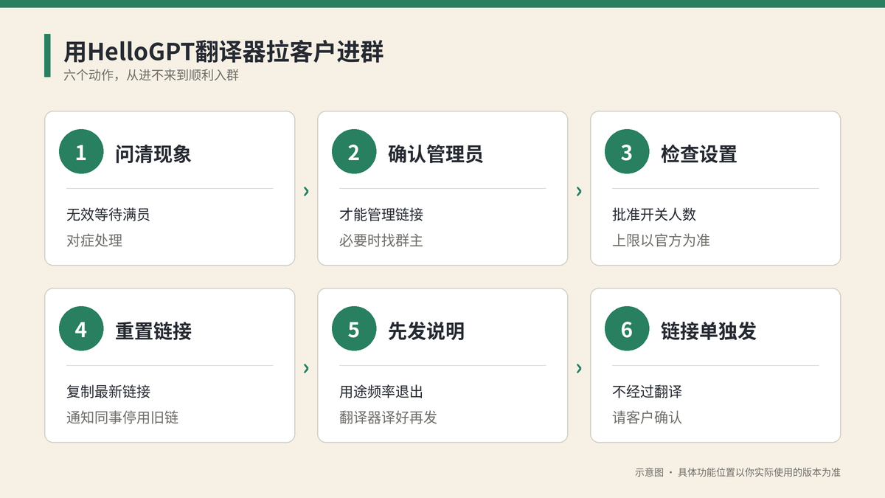885x498 pixels.
Task: Select the line 通知同事停用旧链
Action: pos(122,417)
